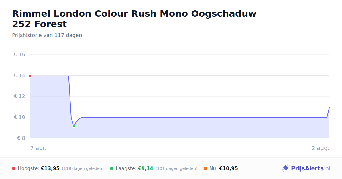Screen dimensions: 342x179
Task: Click the € 10 axis label
Action: [x=19, y=117]
